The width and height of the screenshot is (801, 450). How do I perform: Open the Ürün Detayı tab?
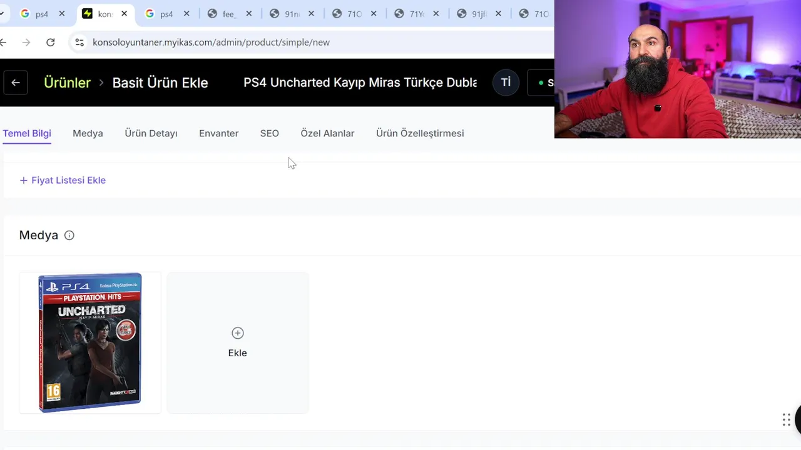(151, 133)
